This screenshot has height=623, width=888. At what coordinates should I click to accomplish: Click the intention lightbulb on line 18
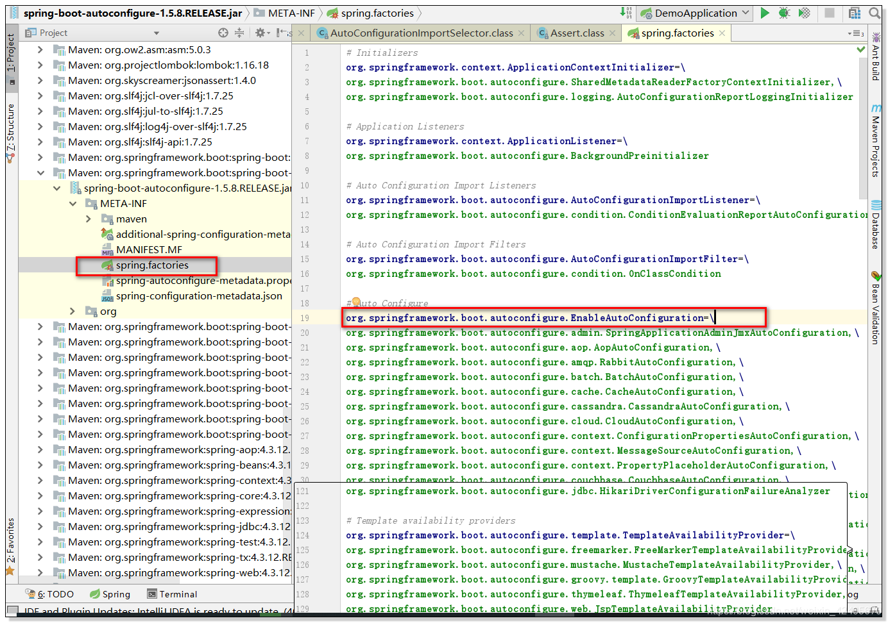(356, 301)
